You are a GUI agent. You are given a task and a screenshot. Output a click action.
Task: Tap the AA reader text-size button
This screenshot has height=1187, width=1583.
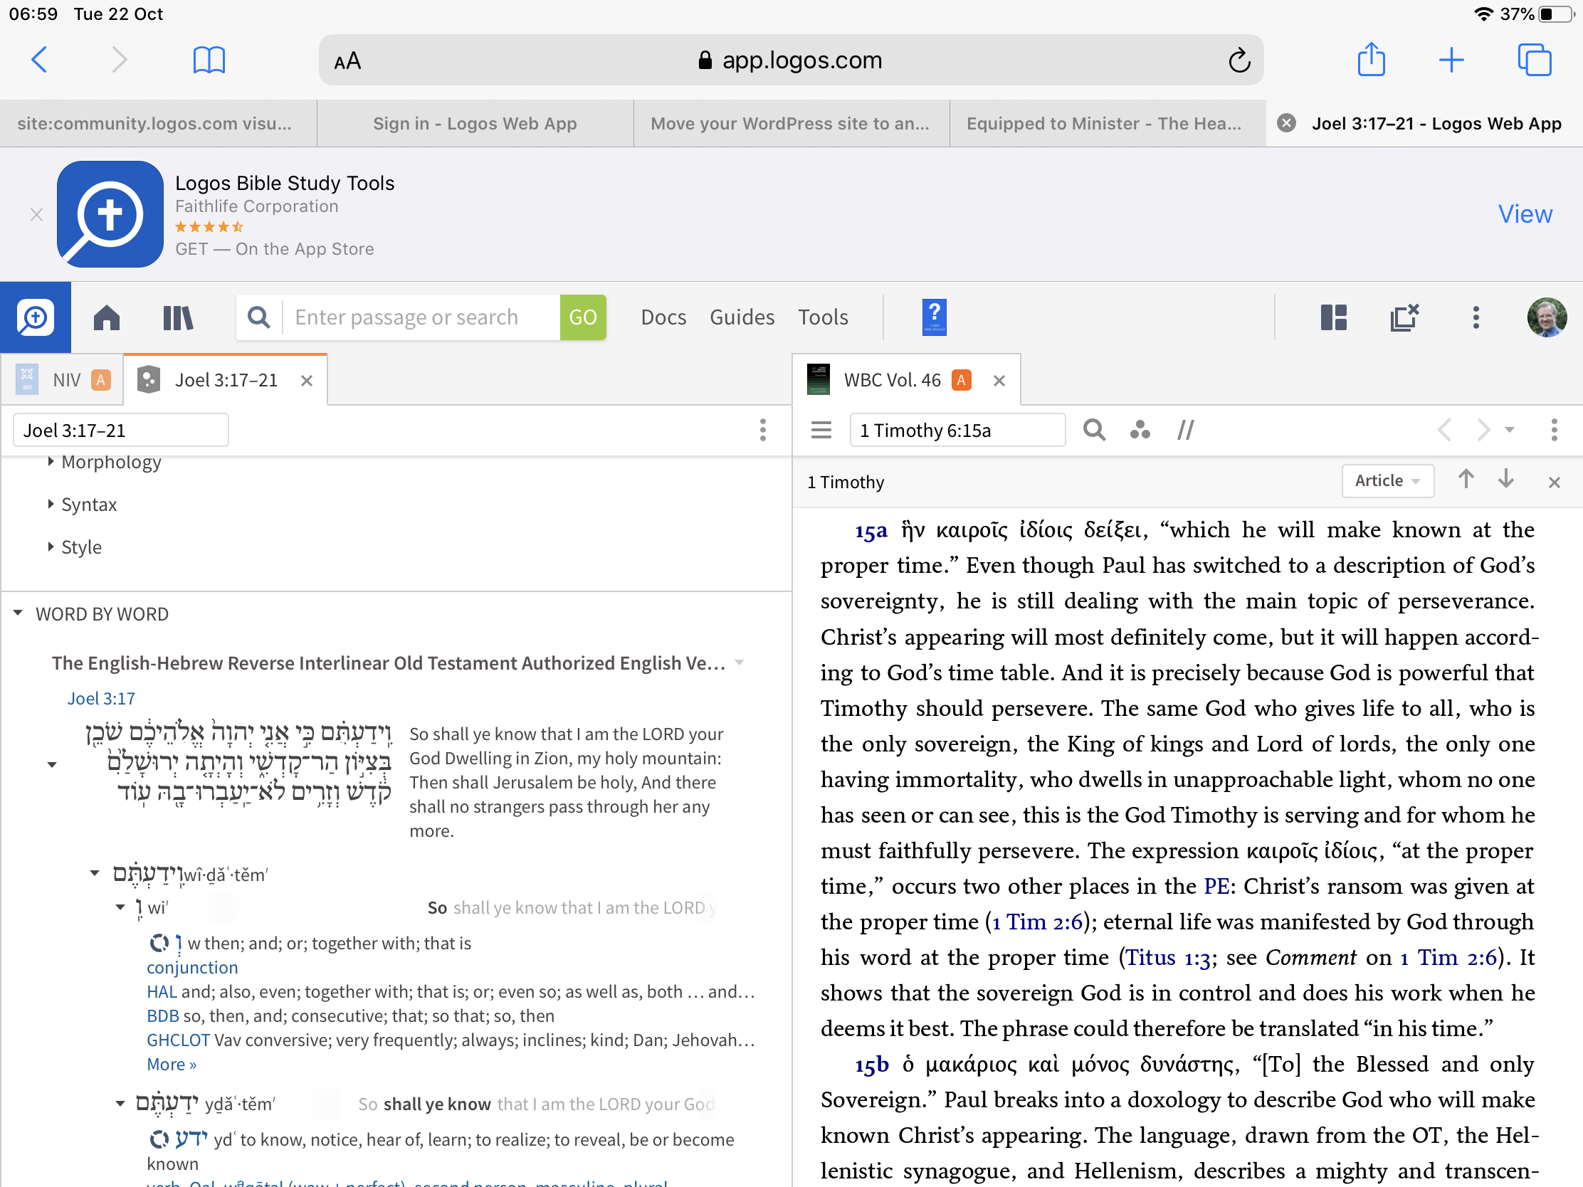click(x=347, y=61)
